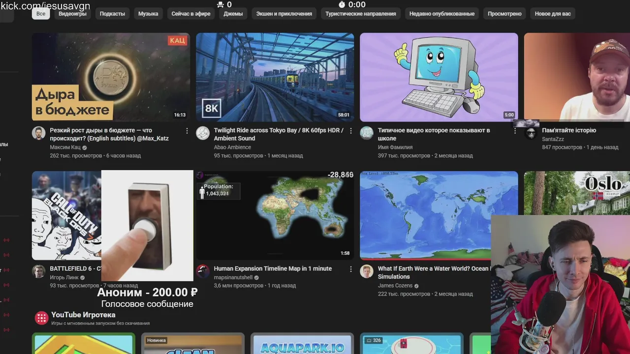This screenshot has width=630, height=354.
Task: Launch the game card showing 326 counter
Action: coord(411,343)
